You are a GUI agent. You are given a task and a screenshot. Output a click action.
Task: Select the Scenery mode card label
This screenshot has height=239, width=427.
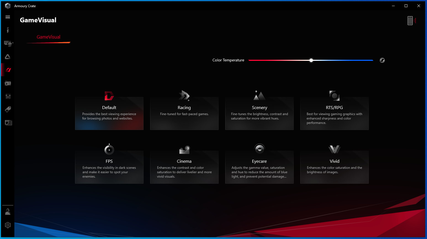click(259, 108)
